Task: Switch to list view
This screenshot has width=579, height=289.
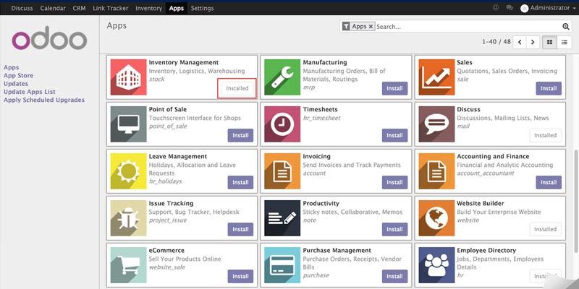Action: (565, 42)
